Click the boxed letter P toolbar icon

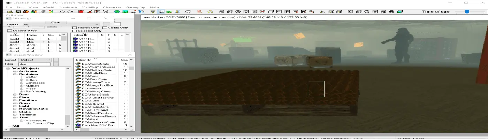tap(287, 11)
